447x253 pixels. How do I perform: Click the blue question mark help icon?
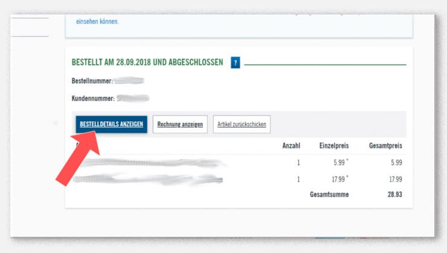[x=235, y=63]
